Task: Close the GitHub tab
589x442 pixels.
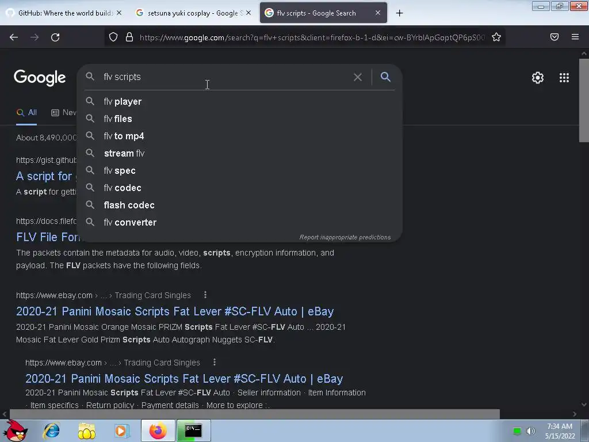Action: click(x=119, y=13)
